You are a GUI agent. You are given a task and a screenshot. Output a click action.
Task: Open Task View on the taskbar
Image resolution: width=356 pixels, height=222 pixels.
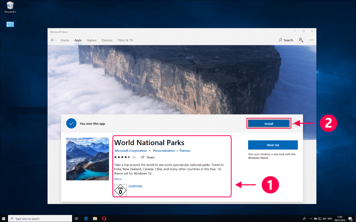[x=77, y=219]
